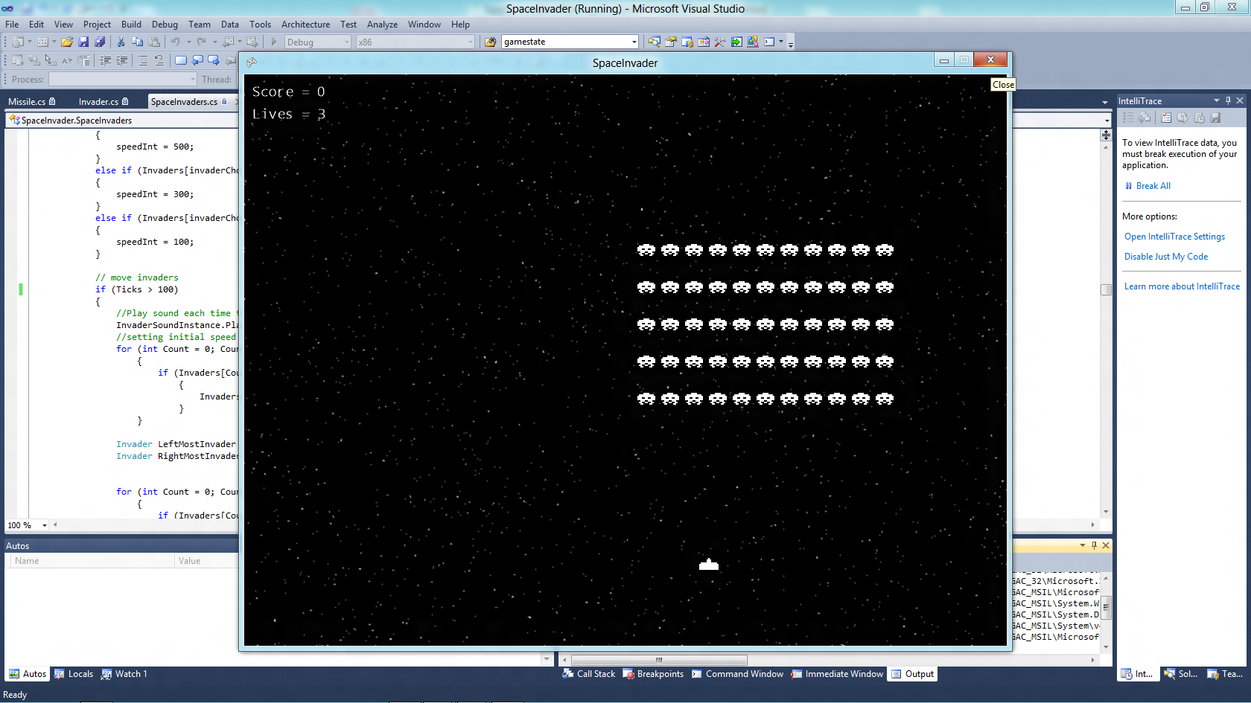
Task: Open the Toolbox hammer-and-wrench icon
Action: pos(719,42)
